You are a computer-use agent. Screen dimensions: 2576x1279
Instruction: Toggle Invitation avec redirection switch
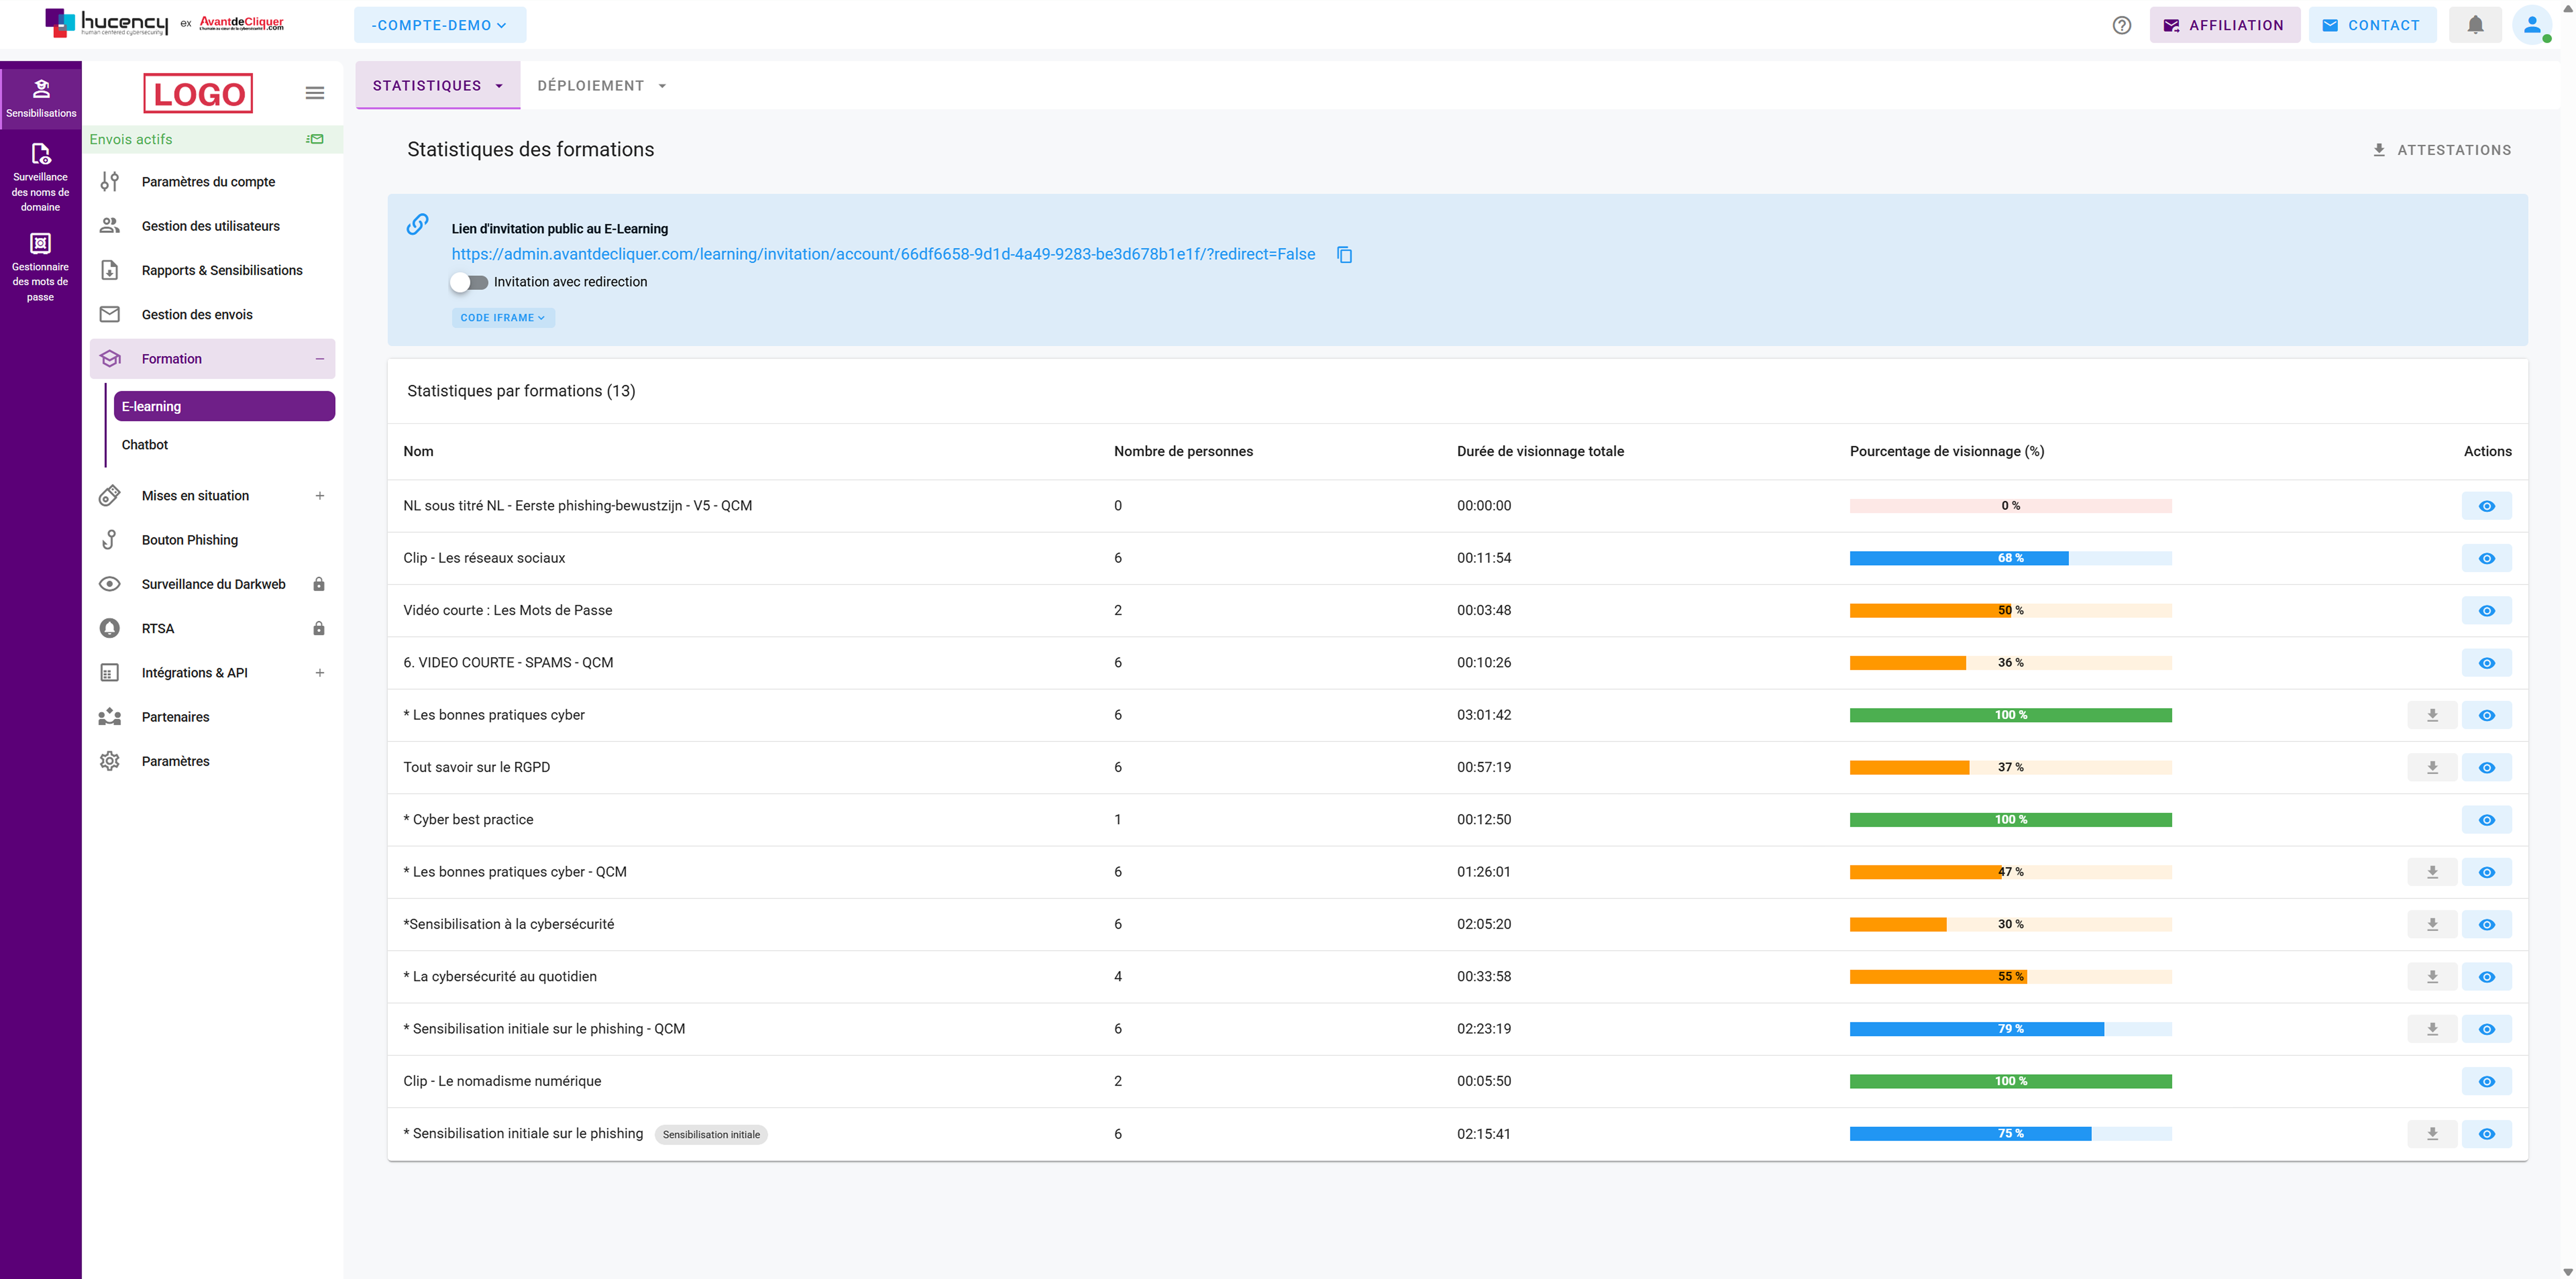(469, 282)
